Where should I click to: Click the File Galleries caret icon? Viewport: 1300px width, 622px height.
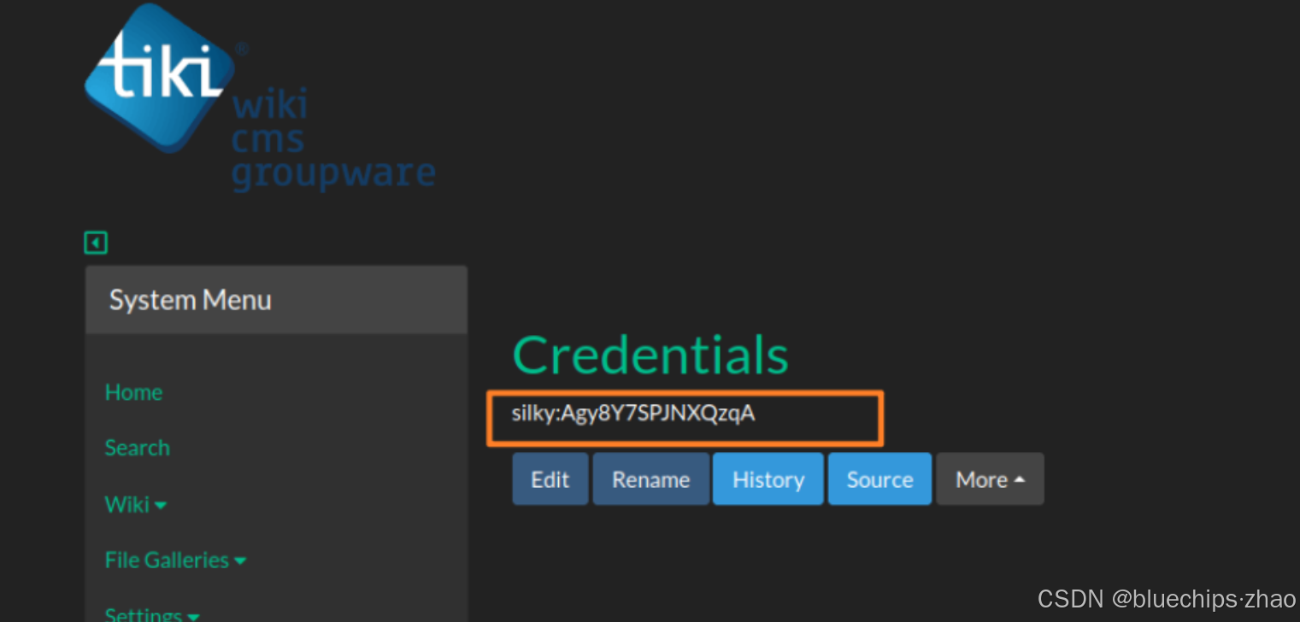click(240, 560)
